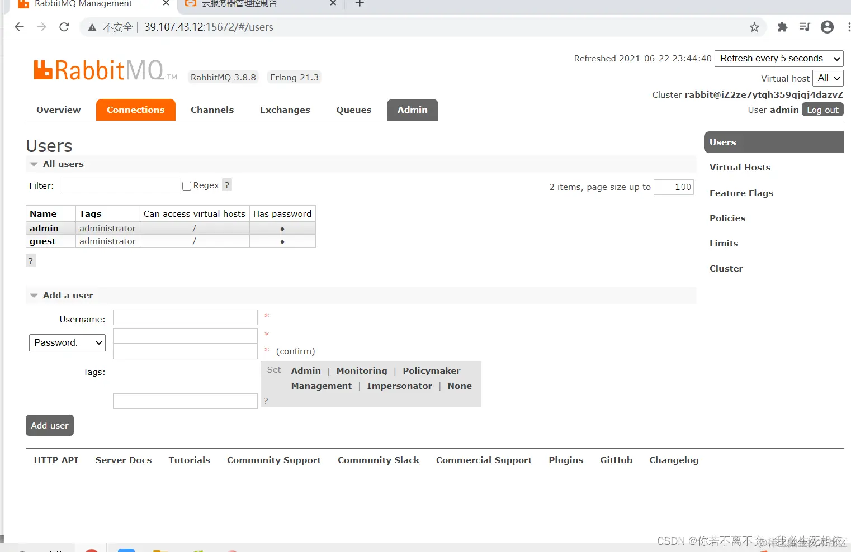Open Cluster in sidebar

pos(726,269)
